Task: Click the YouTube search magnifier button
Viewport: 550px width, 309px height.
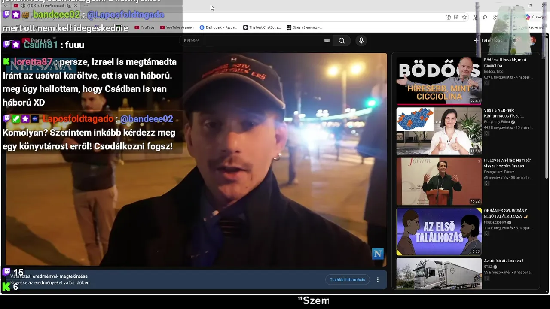Action: [x=342, y=41]
